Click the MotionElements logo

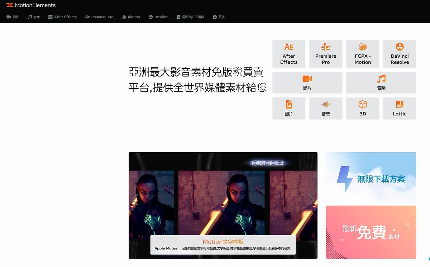click(31, 5)
